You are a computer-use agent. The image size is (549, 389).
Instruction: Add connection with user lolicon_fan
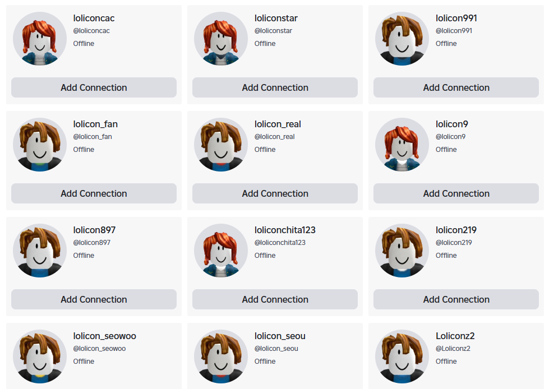94,193
